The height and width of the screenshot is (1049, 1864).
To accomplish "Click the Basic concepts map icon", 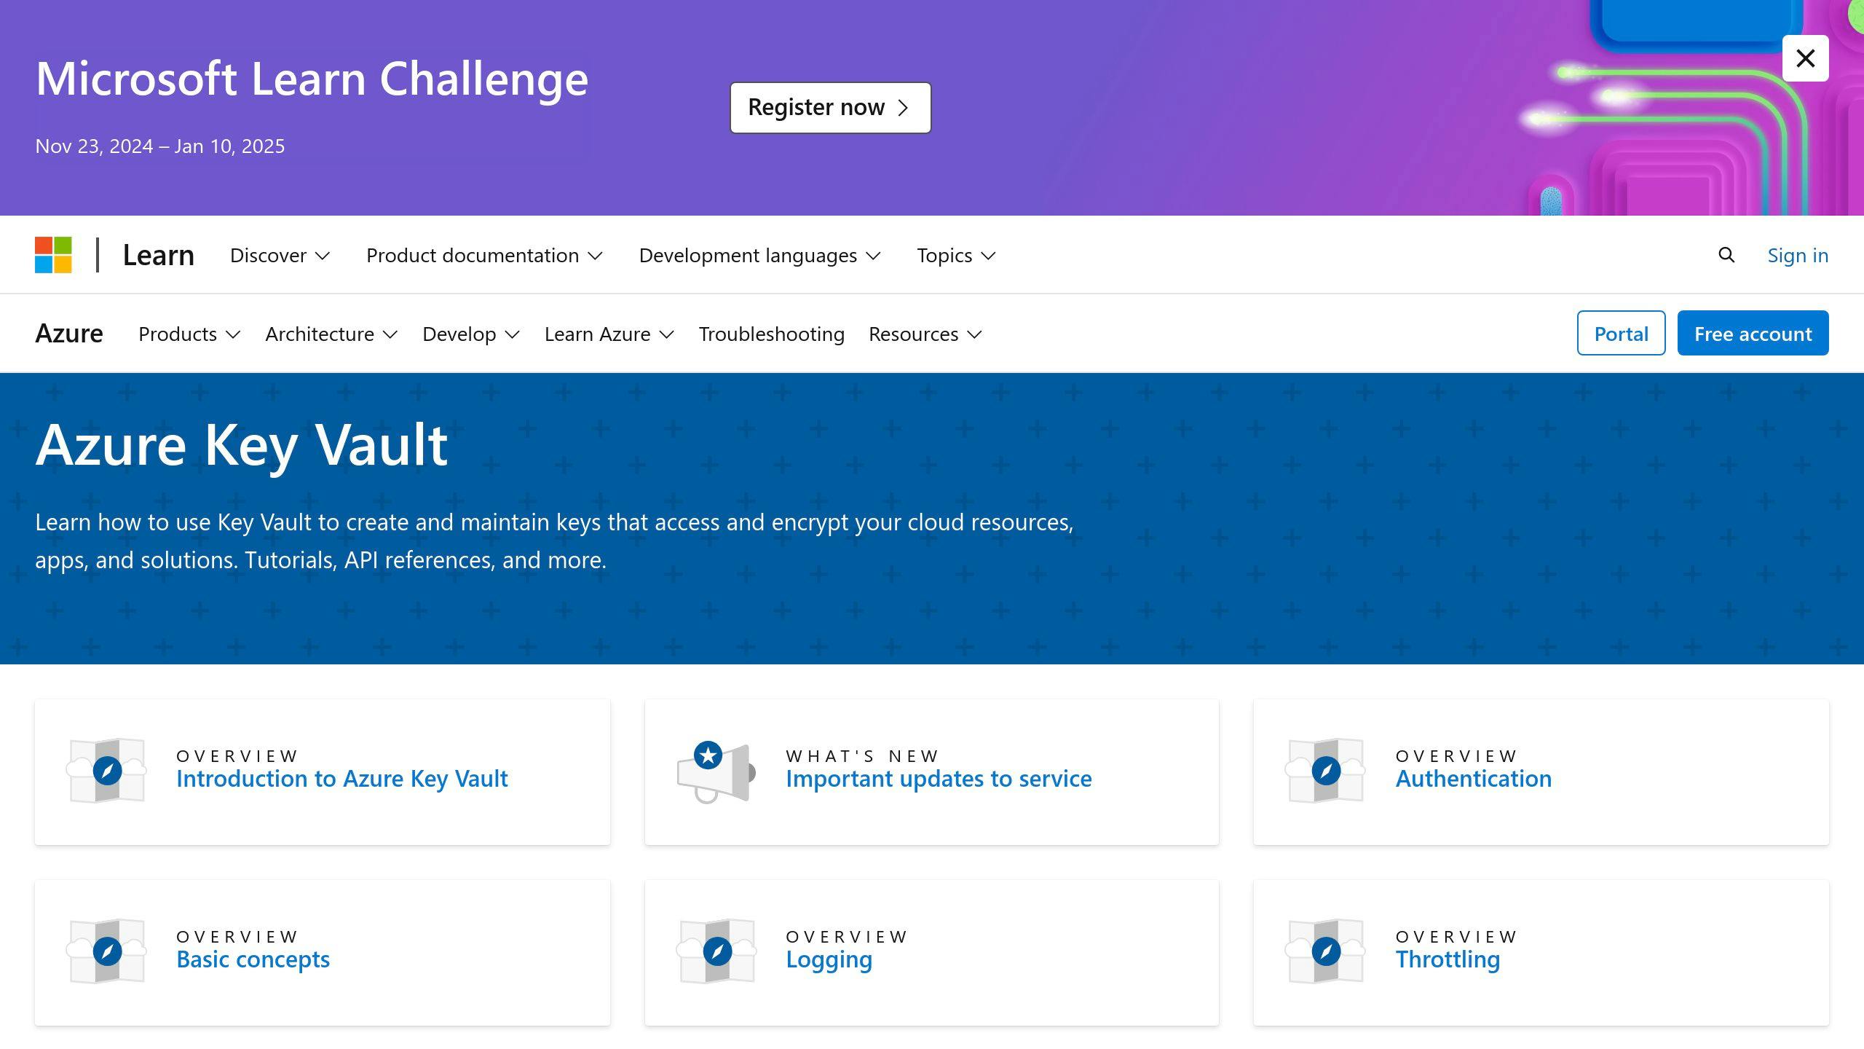I will coord(107,951).
